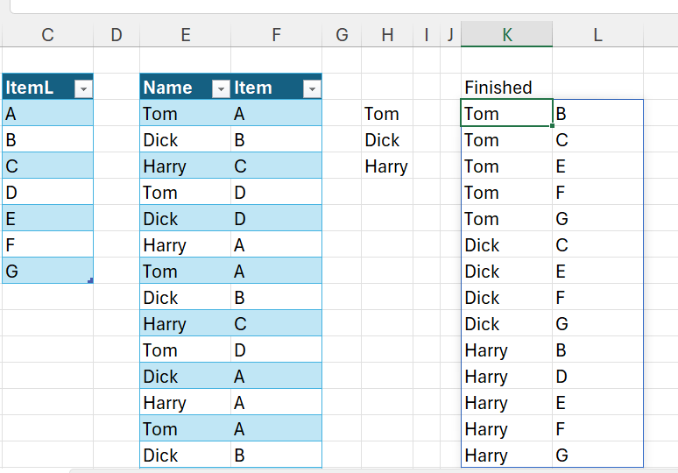Open the Item column filter dropdown
The width and height of the screenshot is (678, 473).
pos(311,88)
